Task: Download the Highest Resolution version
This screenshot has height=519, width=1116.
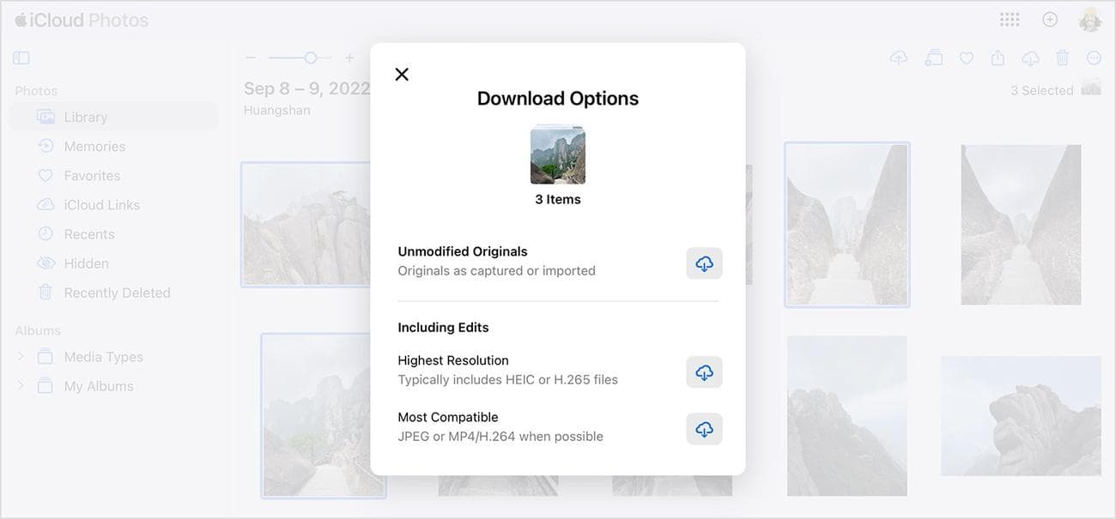Action: [704, 372]
